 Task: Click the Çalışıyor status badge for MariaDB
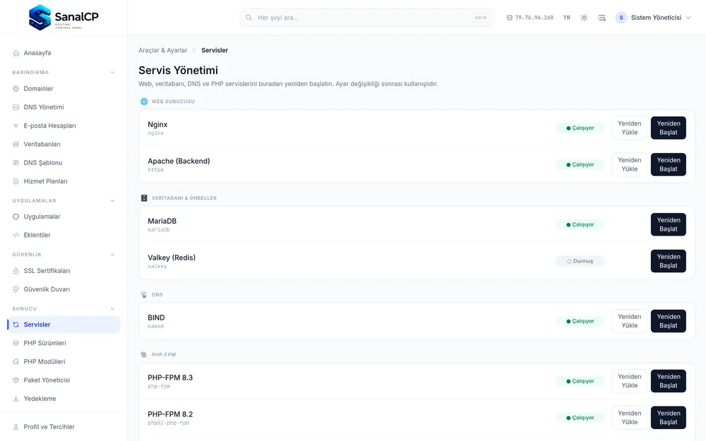pos(580,224)
